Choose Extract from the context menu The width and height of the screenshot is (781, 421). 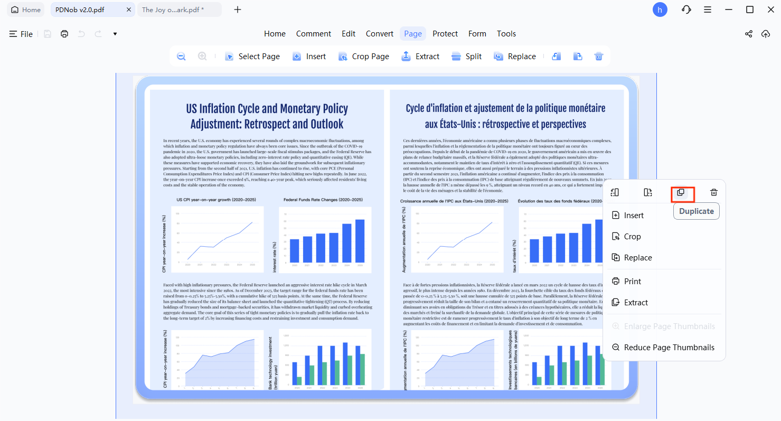tap(635, 302)
